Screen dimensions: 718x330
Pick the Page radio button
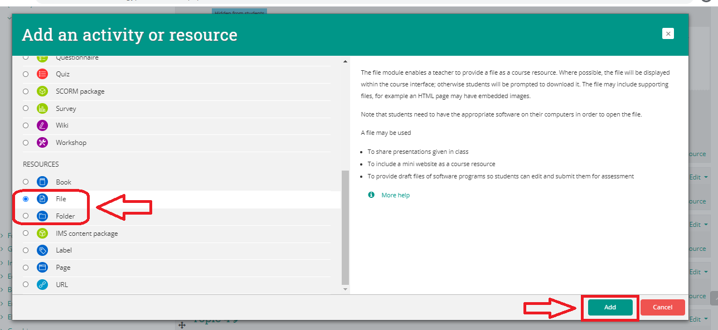click(x=26, y=268)
